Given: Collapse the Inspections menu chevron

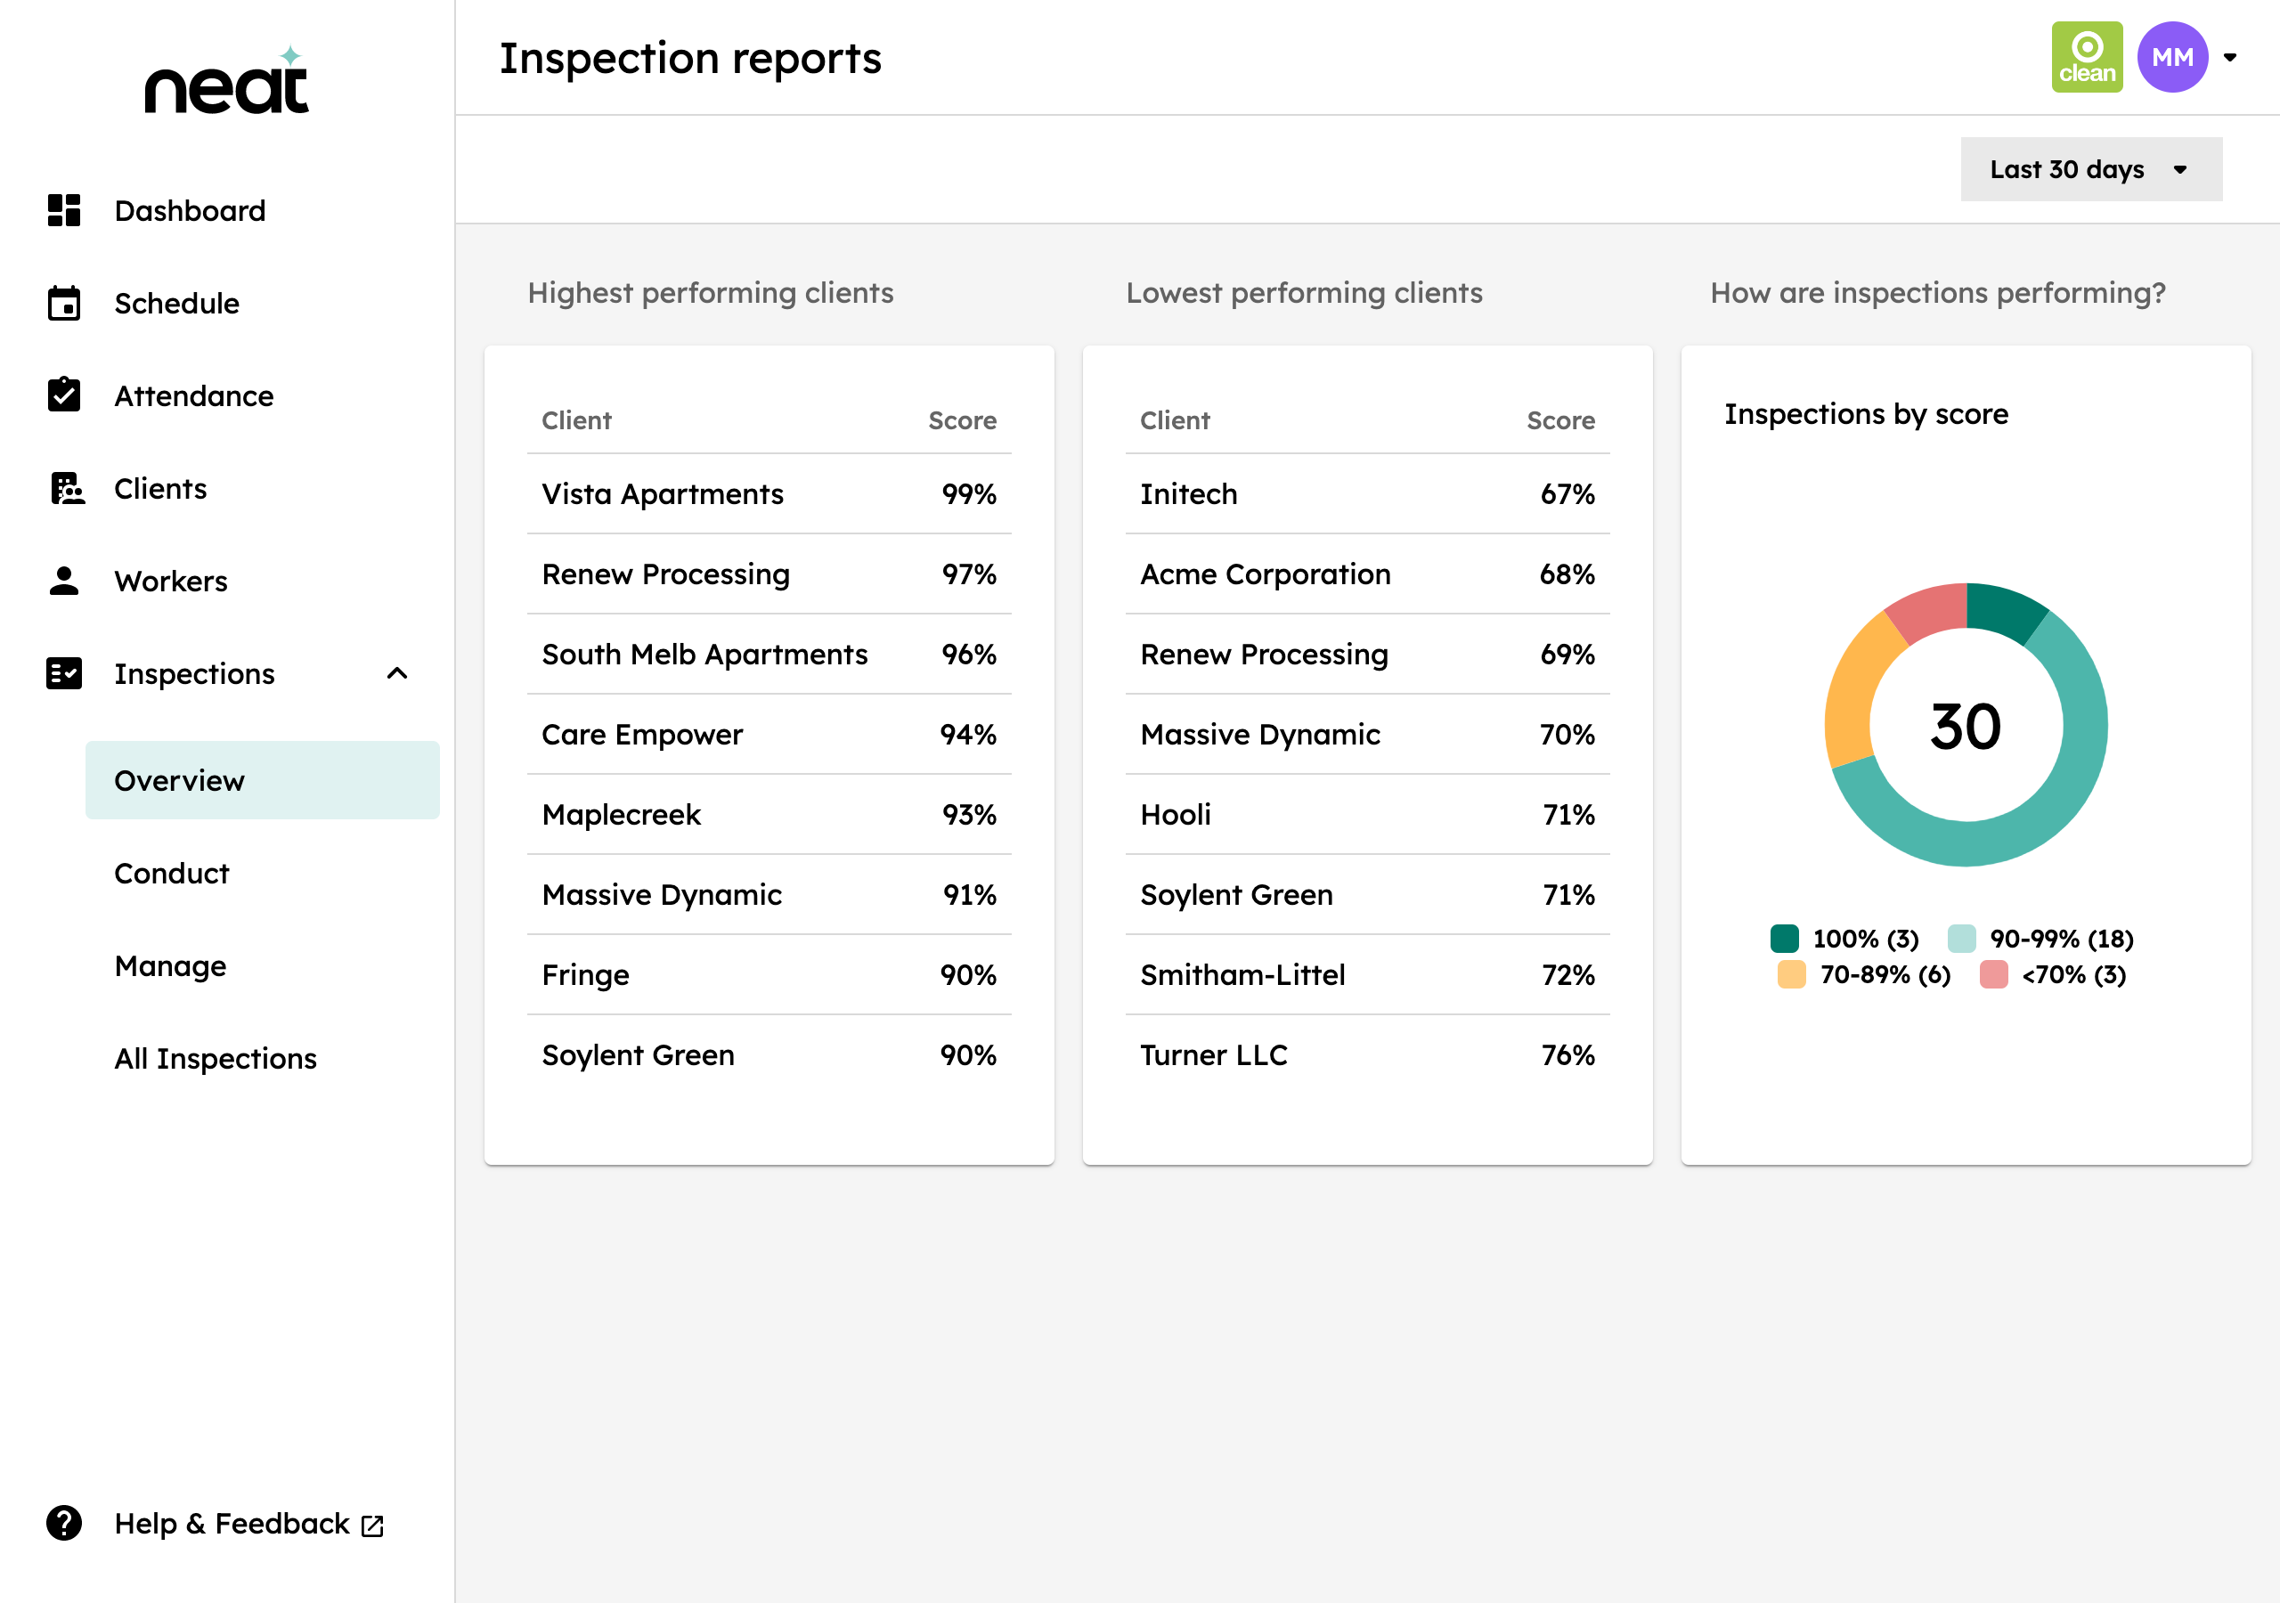Looking at the screenshot, I should pos(397,673).
